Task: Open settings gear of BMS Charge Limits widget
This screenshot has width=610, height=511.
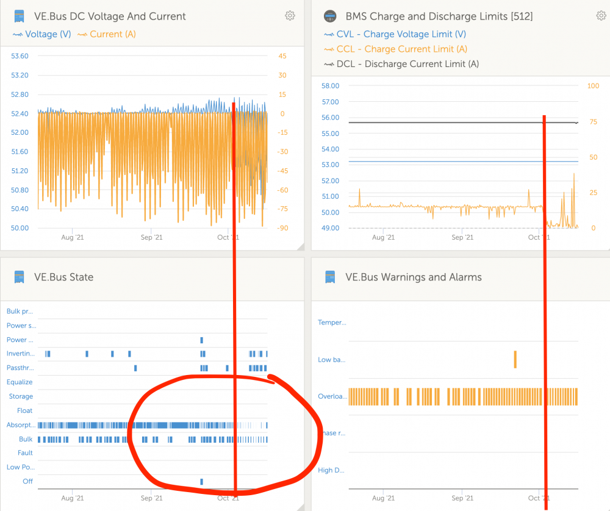Action: point(601,16)
